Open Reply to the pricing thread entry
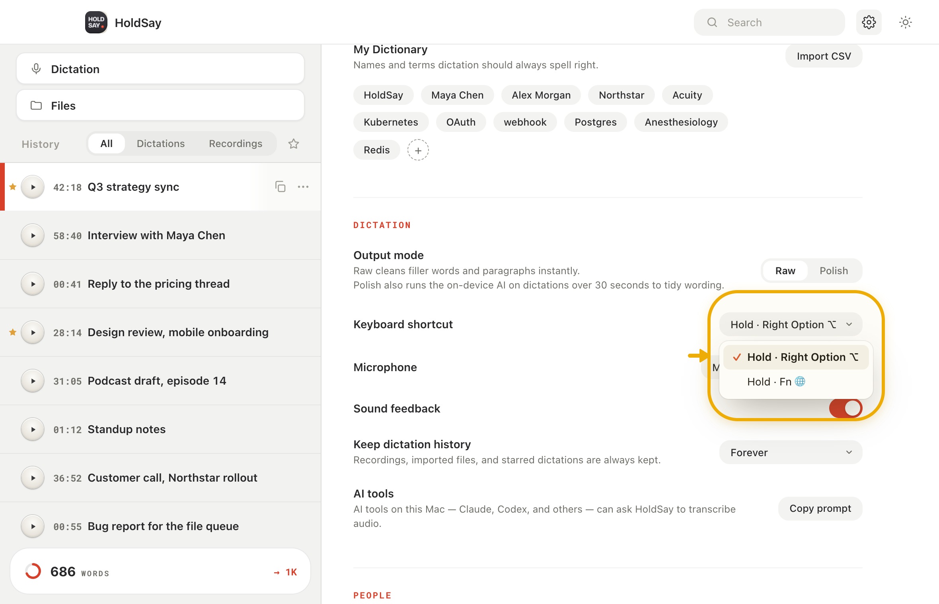Viewport: 939px width, 604px height. click(160, 284)
